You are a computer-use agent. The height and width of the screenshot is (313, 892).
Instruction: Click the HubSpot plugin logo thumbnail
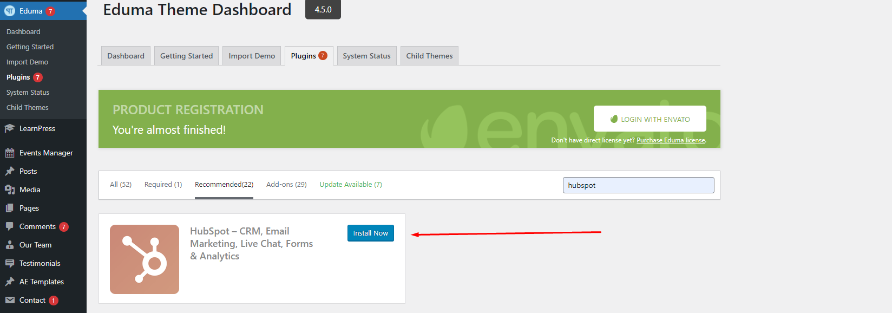coord(145,259)
